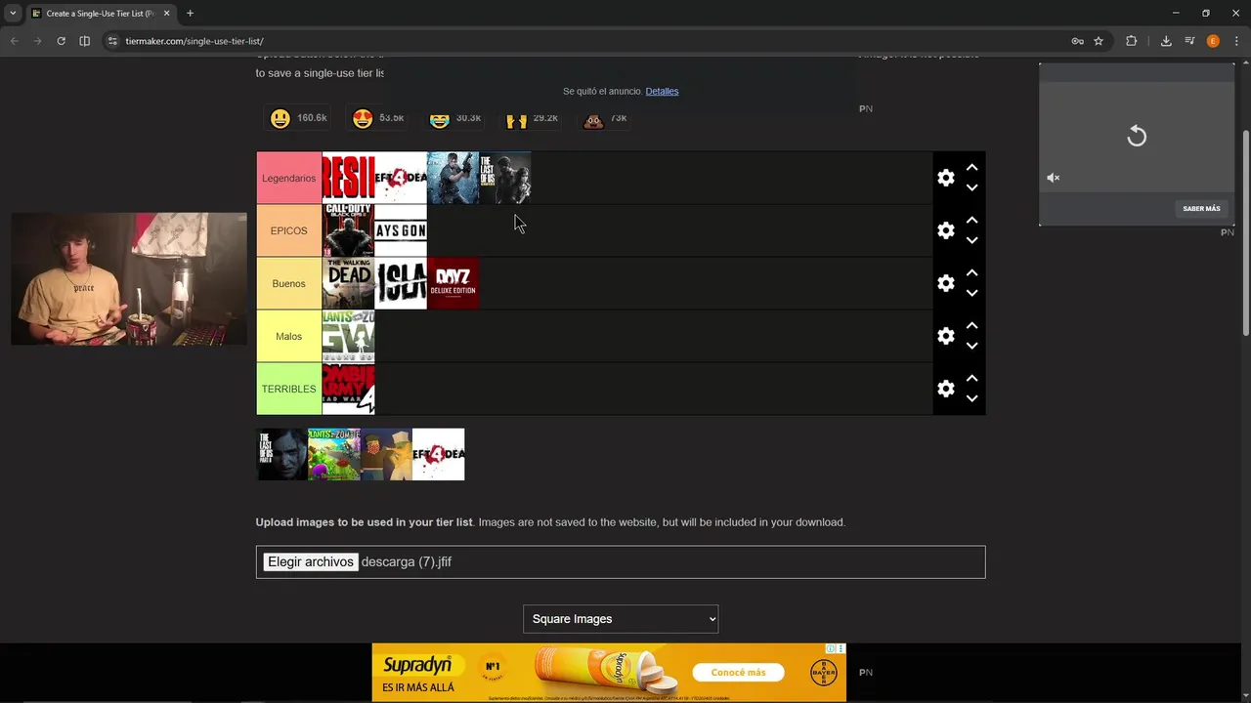The image size is (1251, 703).
Task: Move EPICOS tier down with arrow
Action: coord(971,240)
